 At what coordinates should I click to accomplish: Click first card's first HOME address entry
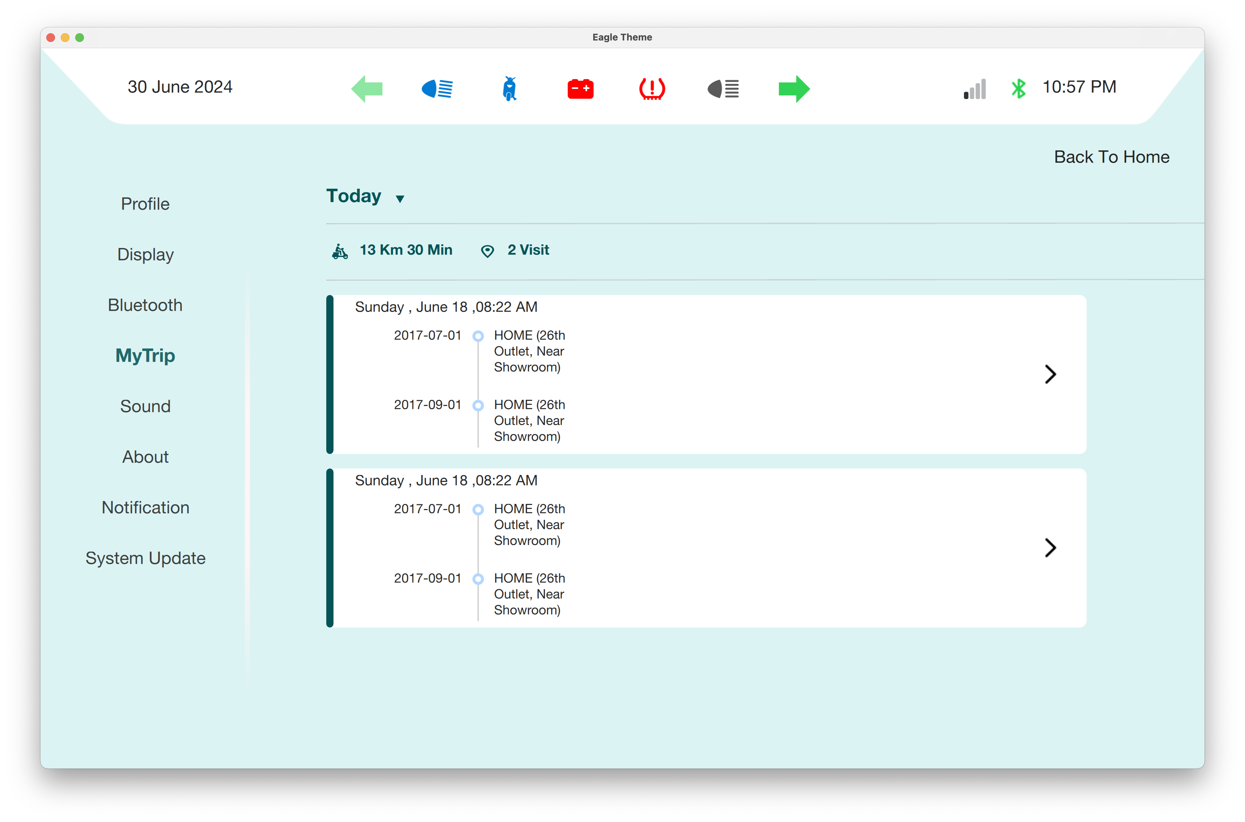coord(530,351)
